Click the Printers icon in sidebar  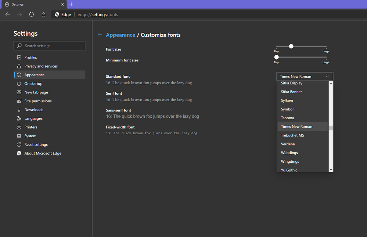[x=19, y=127]
